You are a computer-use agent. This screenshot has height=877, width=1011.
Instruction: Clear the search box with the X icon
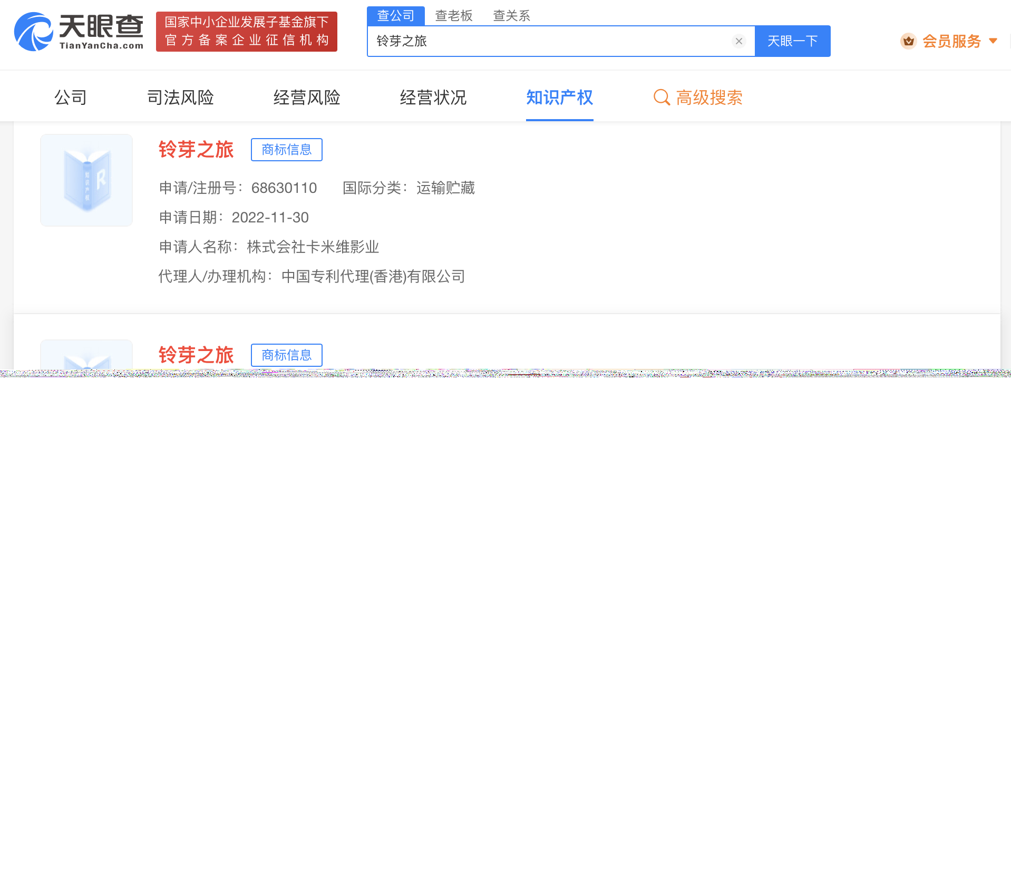coord(738,41)
